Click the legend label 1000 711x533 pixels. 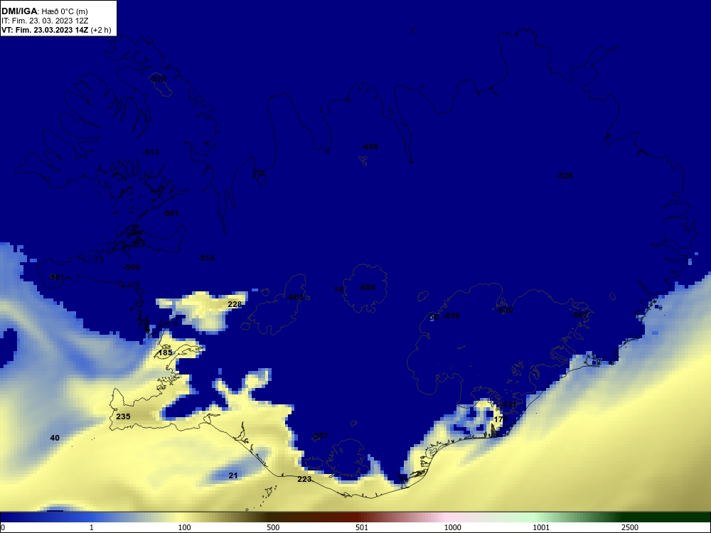[x=452, y=527]
